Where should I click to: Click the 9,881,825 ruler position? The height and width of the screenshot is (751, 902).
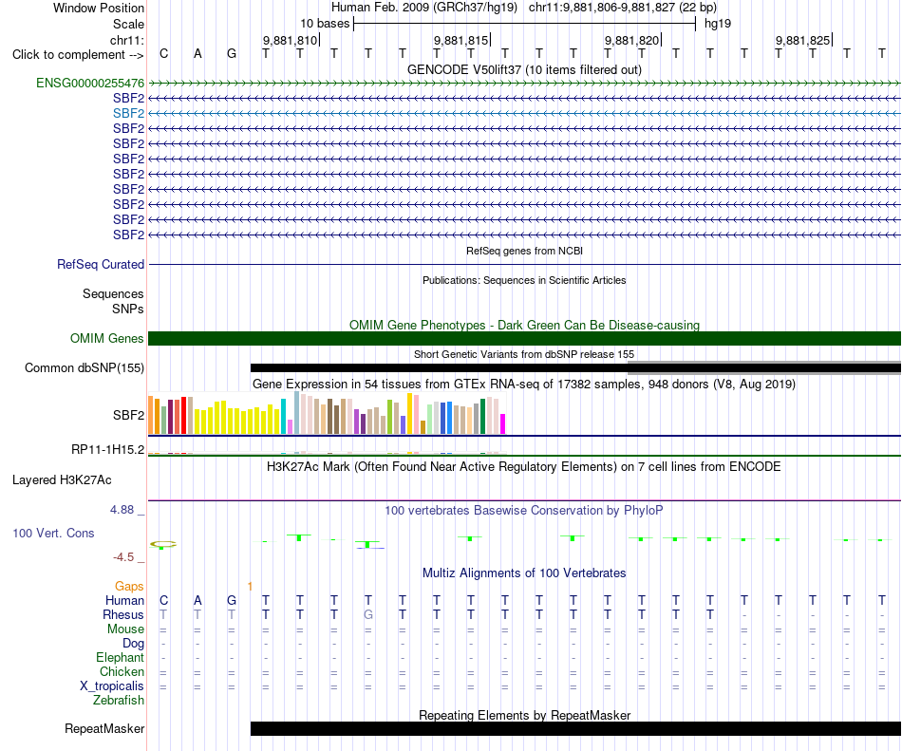pyautogui.click(x=803, y=40)
